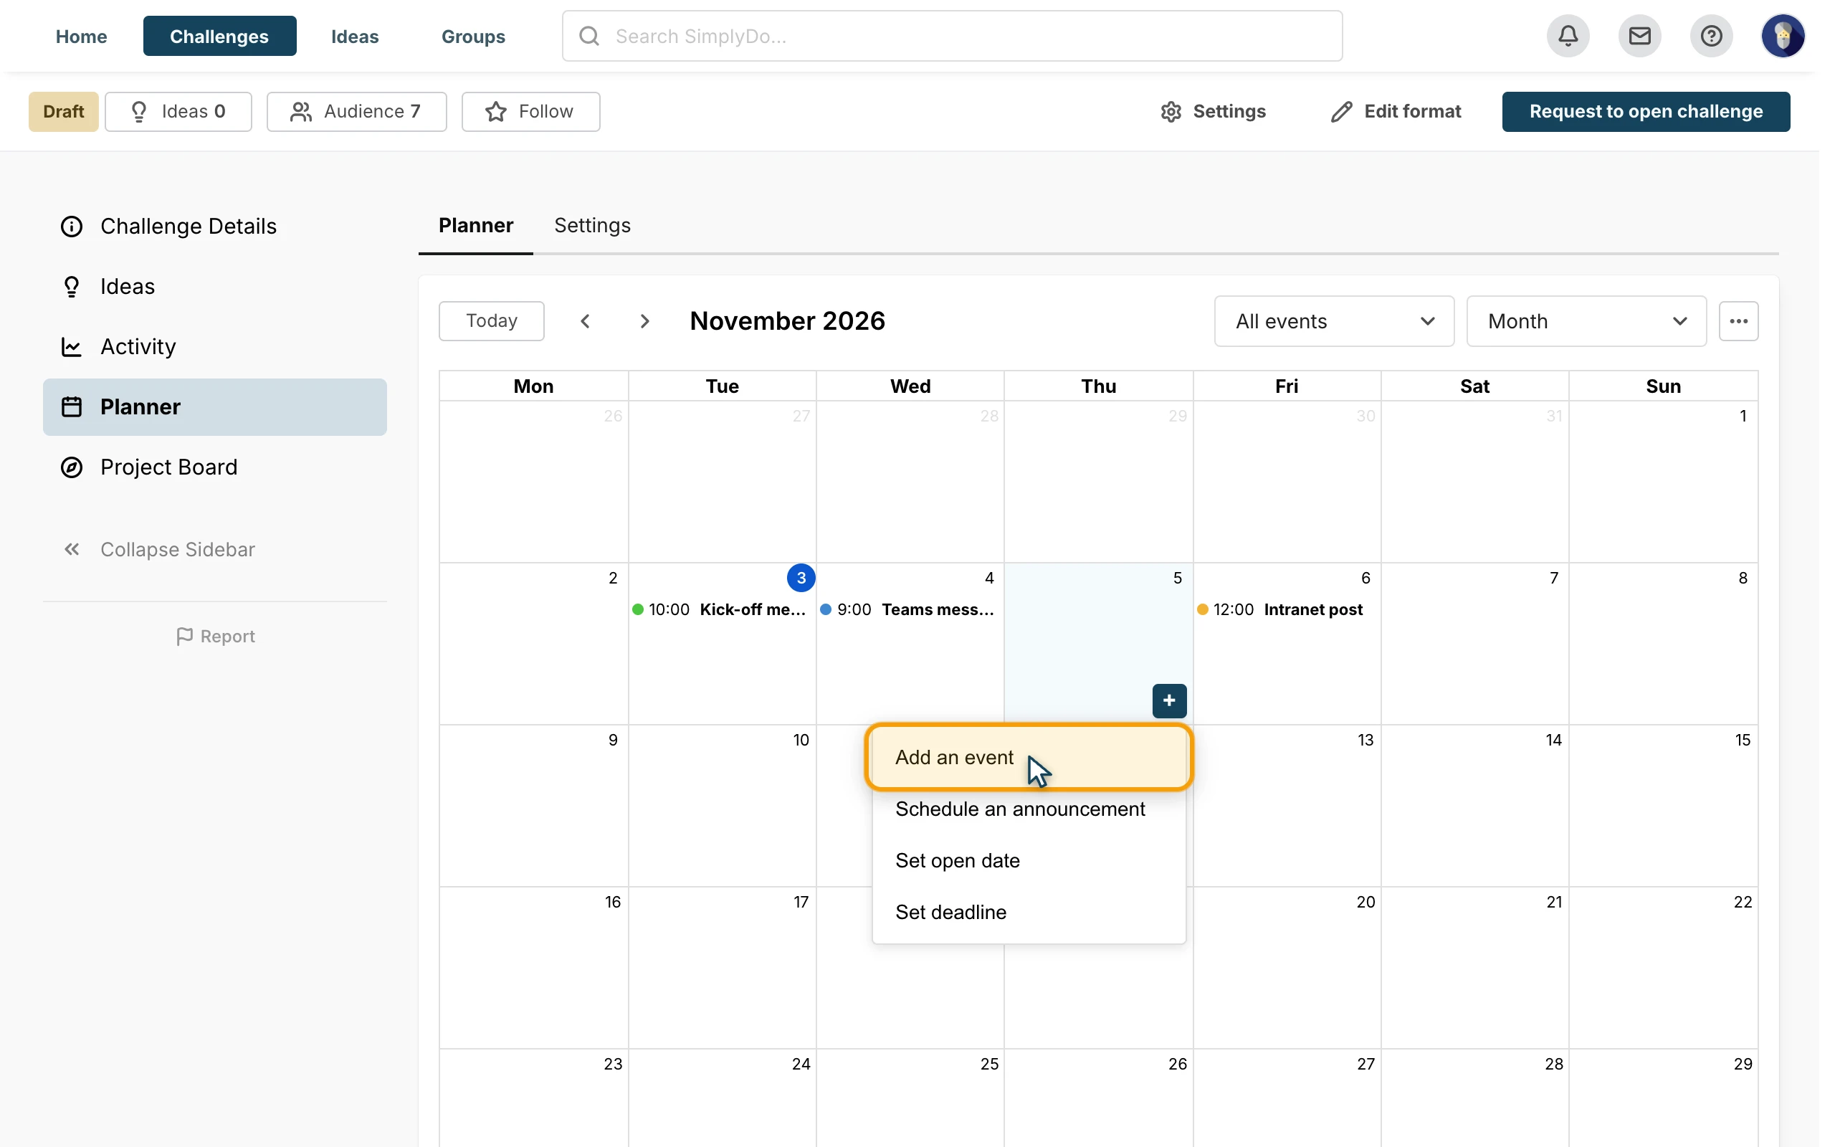
Task: Open the messages envelope icon
Action: (x=1639, y=36)
